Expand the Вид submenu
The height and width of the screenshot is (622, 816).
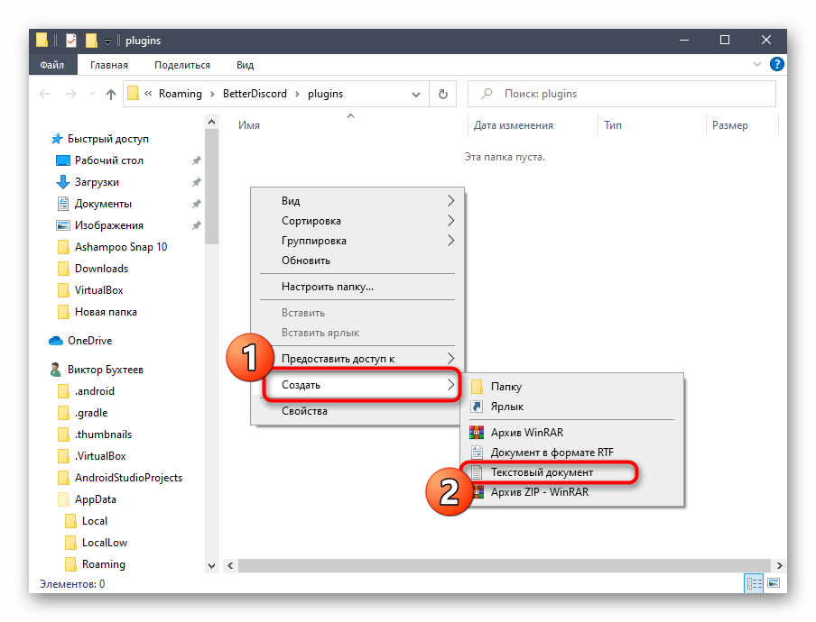coord(450,201)
